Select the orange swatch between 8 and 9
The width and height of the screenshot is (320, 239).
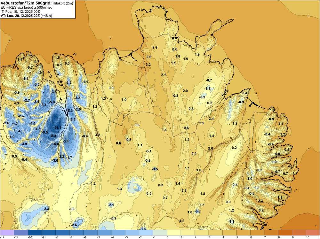285,233
